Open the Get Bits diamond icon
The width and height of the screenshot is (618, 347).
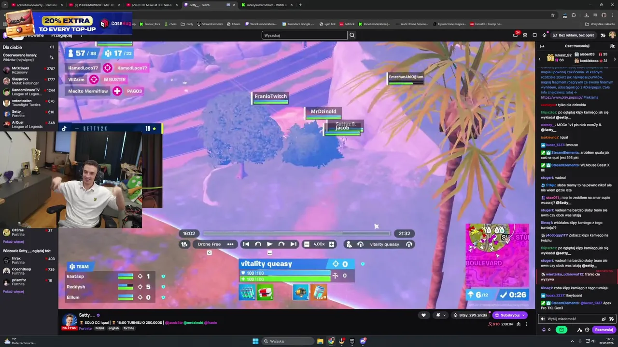(x=544, y=35)
